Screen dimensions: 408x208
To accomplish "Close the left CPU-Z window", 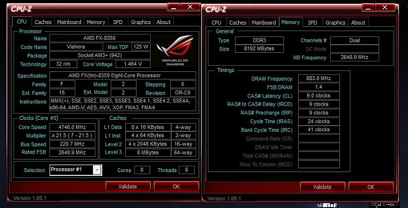I will pos(190,7).
